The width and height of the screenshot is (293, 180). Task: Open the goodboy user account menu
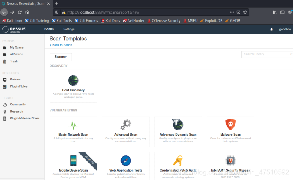coord(285,29)
